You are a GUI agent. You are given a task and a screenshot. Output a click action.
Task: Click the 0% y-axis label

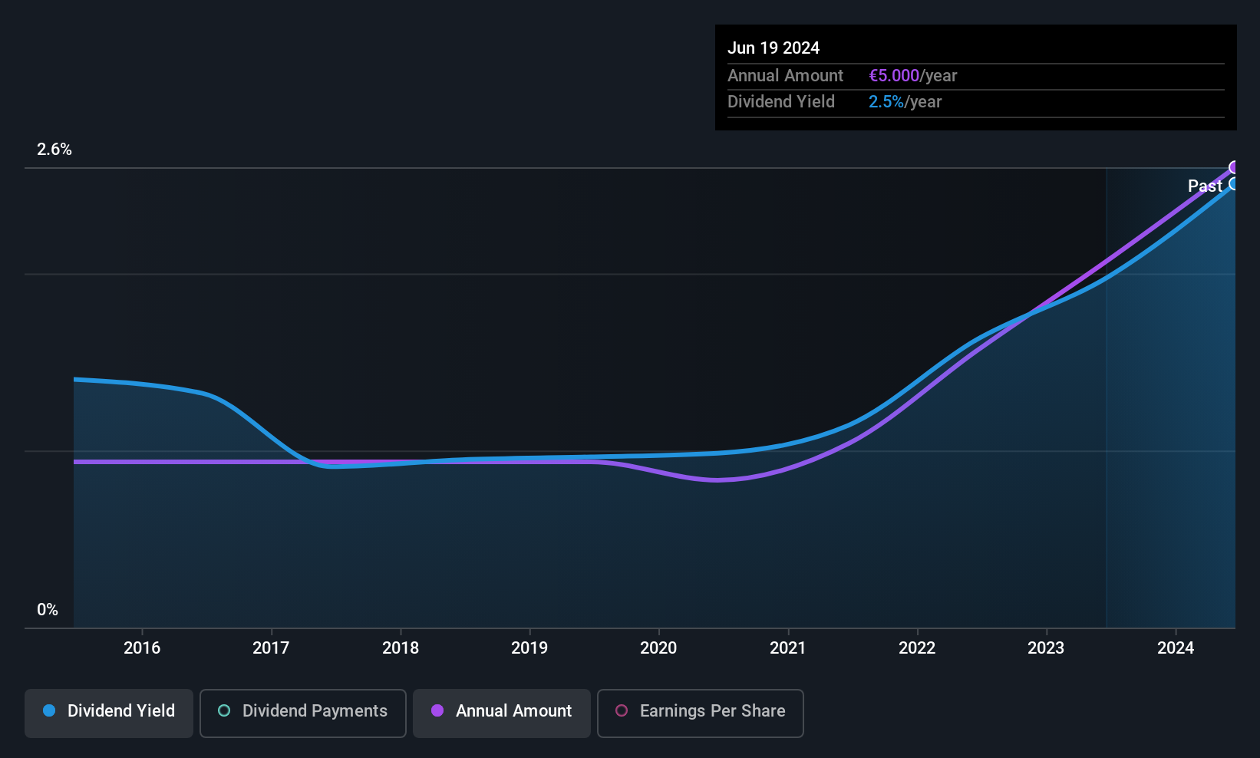pyautogui.click(x=48, y=610)
